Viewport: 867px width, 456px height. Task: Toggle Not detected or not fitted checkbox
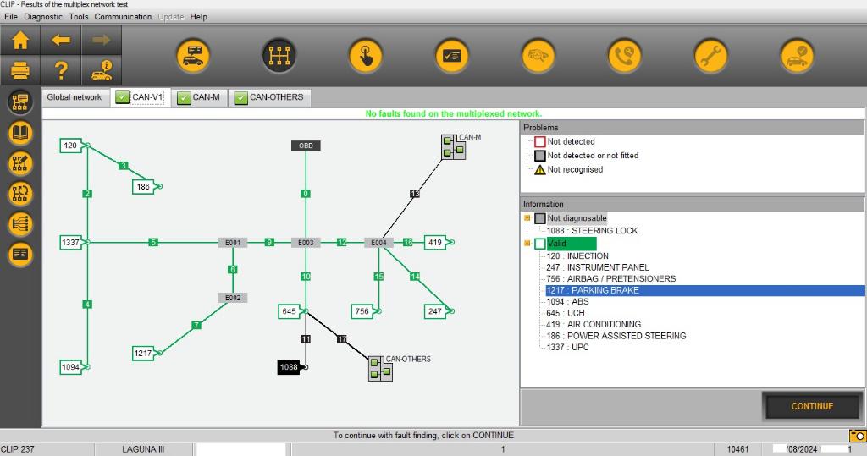540,156
